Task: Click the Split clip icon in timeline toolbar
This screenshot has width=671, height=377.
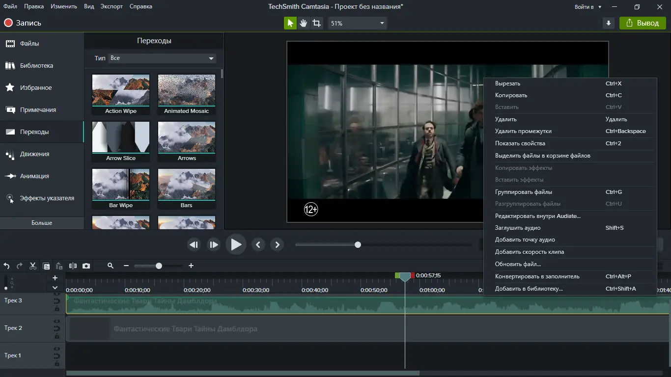Action: [73, 266]
